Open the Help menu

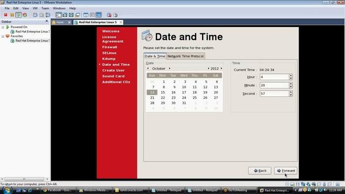(x=72, y=8)
